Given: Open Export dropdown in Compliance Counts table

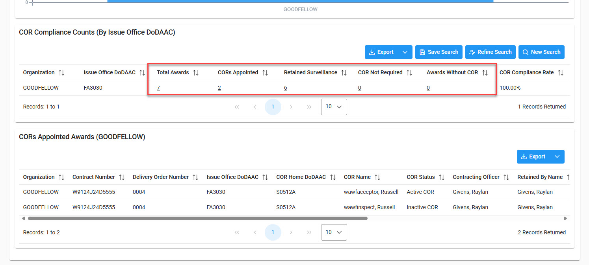Looking at the screenshot, I should 405,52.
